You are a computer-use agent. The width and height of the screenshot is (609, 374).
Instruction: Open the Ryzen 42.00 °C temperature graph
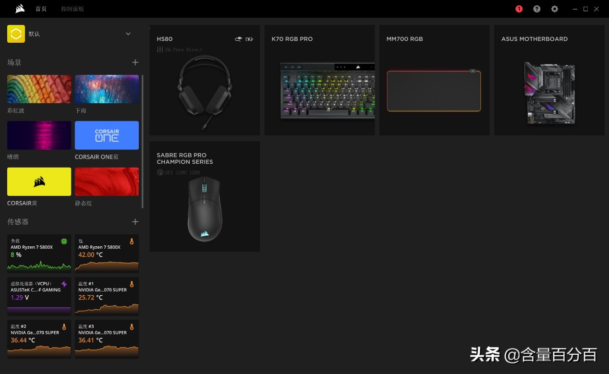pyautogui.click(x=107, y=253)
